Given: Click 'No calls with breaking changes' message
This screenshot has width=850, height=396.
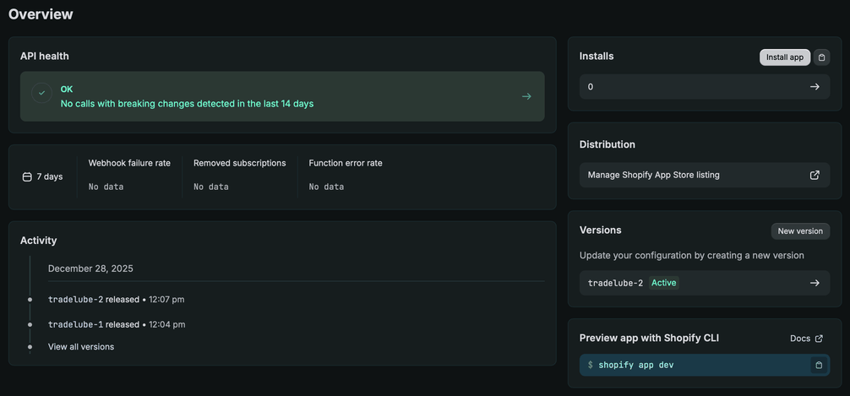Looking at the screenshot, I should tap(187, 104).
